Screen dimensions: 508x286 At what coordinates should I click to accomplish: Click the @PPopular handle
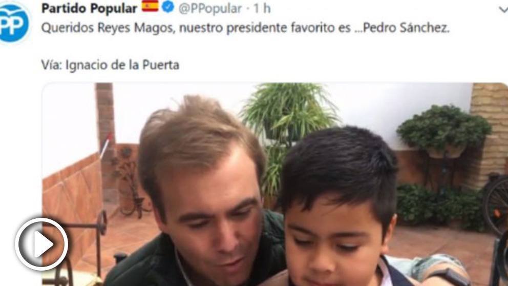tap(210, 9)
